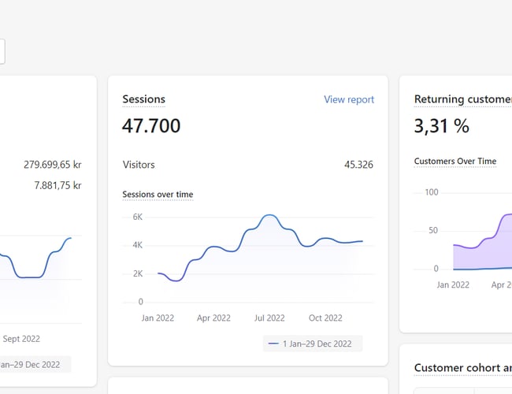Select the Visitors row label
The height and width of the screenshot is (394, 512).
coord(139,165)
